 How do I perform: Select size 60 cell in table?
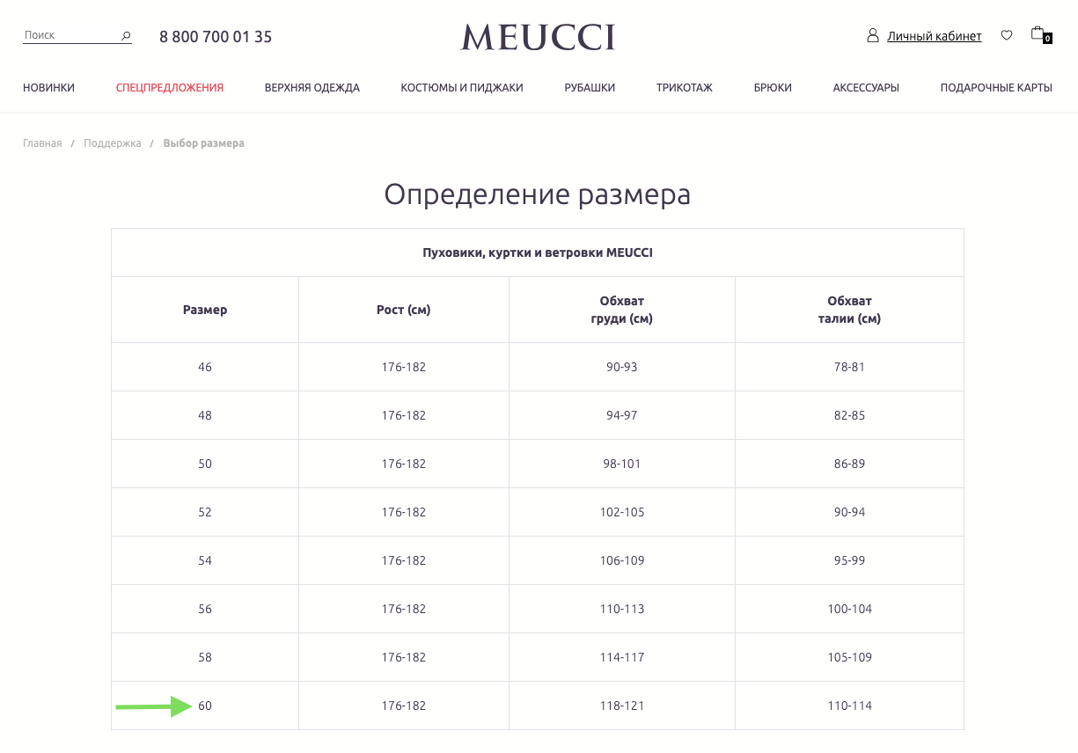[x=205, y=705]
